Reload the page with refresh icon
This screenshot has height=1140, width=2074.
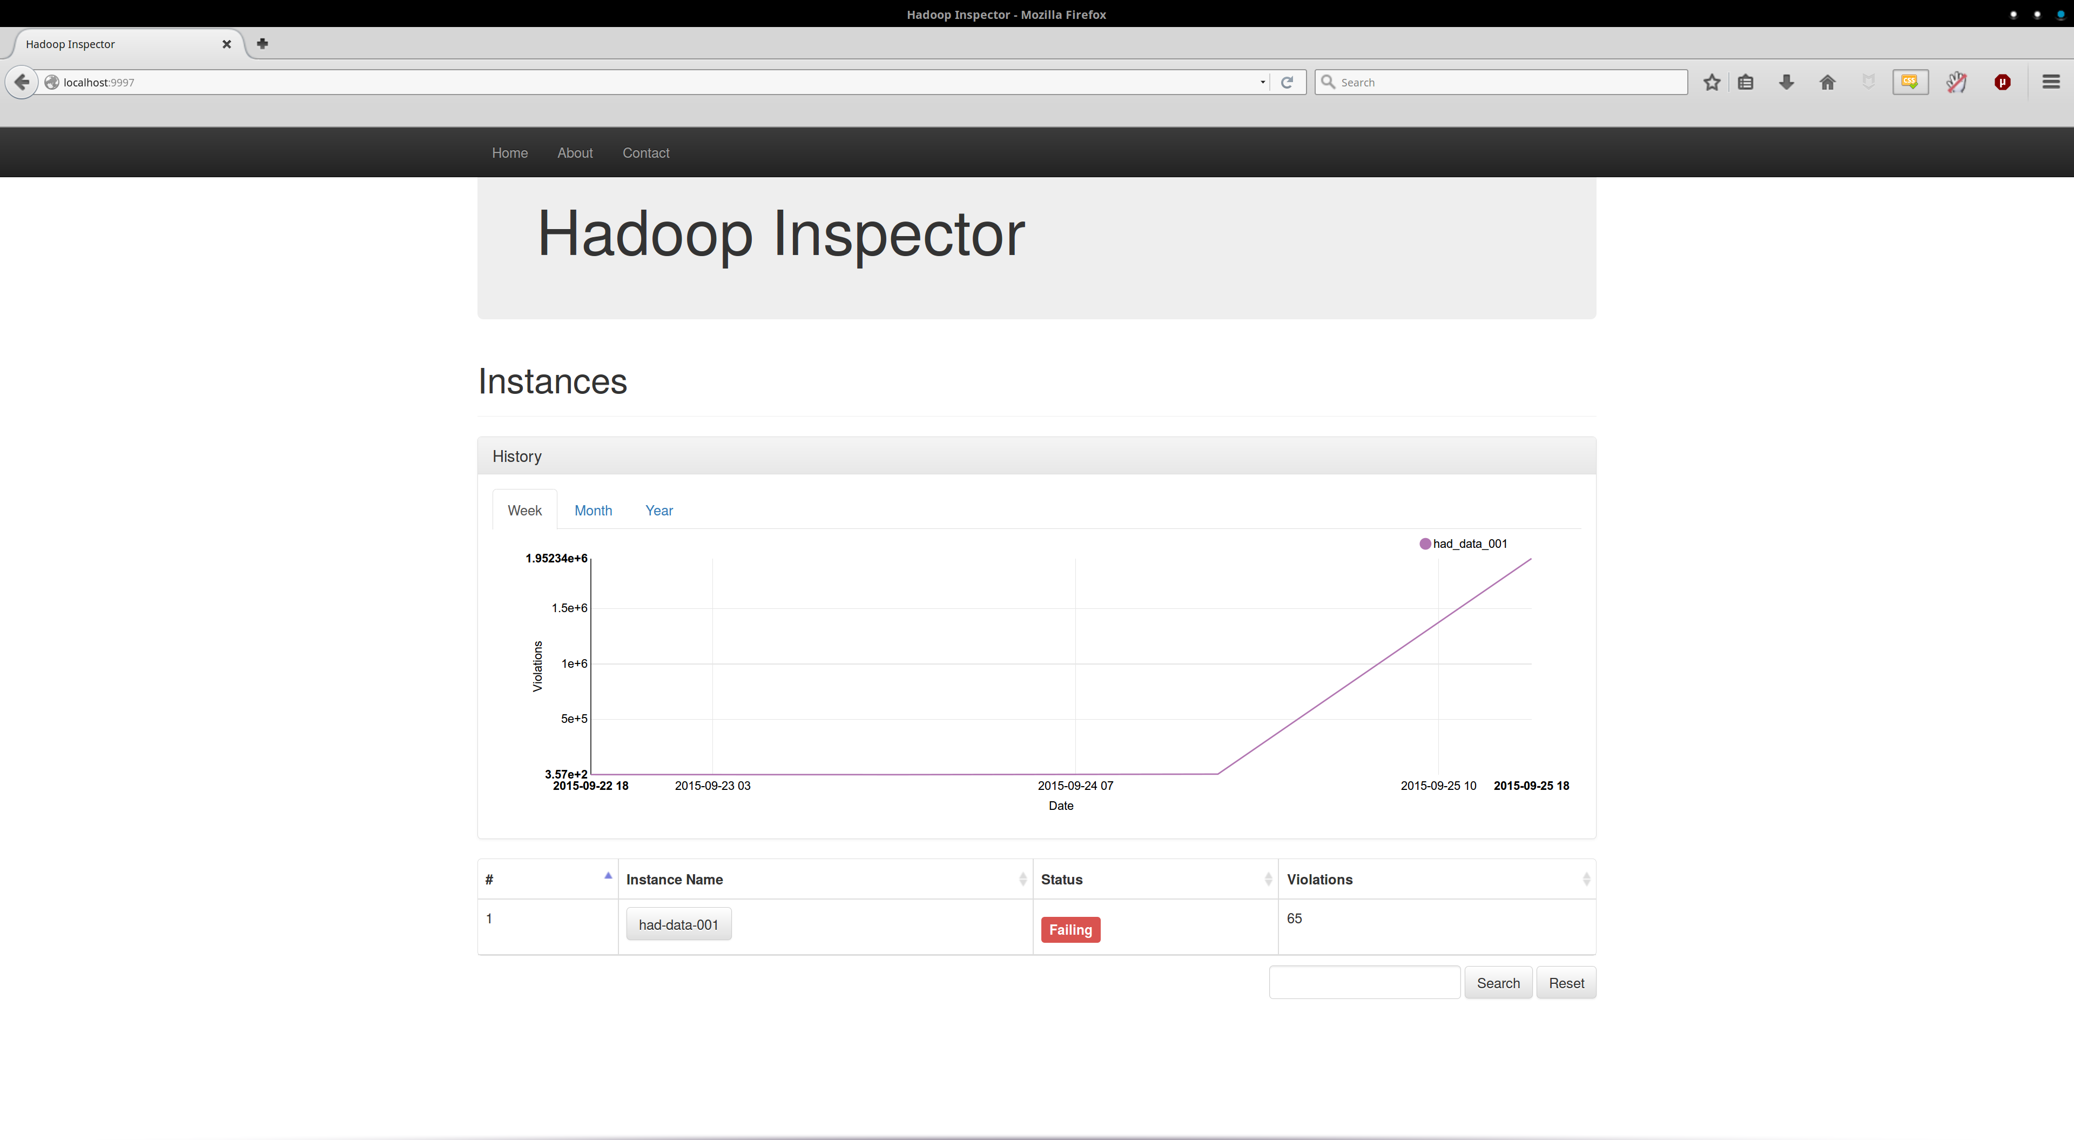click(x=1288, y=82)
